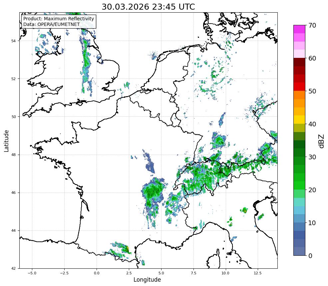Click longitude tick label 2.5

click(x=129, y=273)
